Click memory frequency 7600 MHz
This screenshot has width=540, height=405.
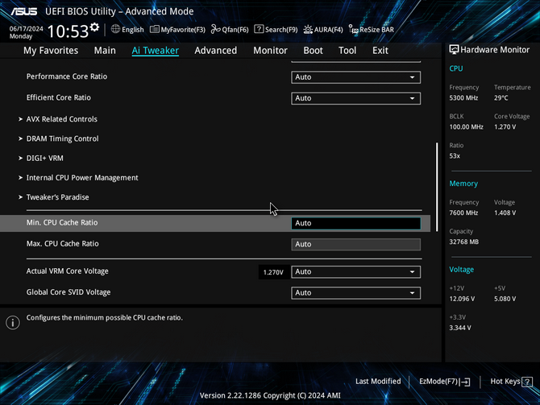(x=463, y=213)
